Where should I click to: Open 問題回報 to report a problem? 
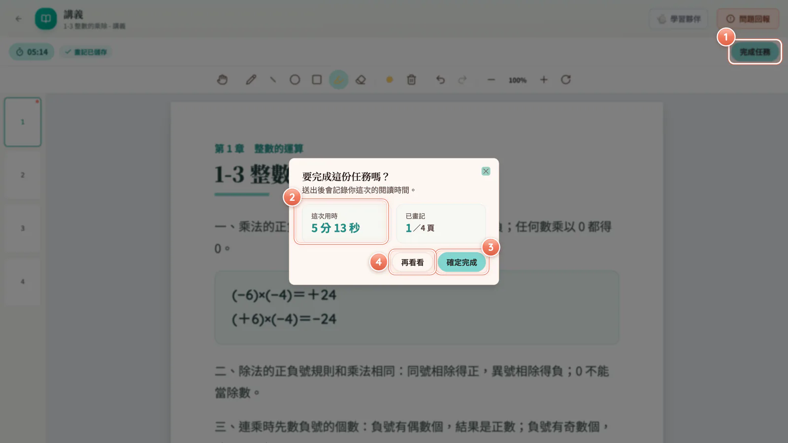748,19
